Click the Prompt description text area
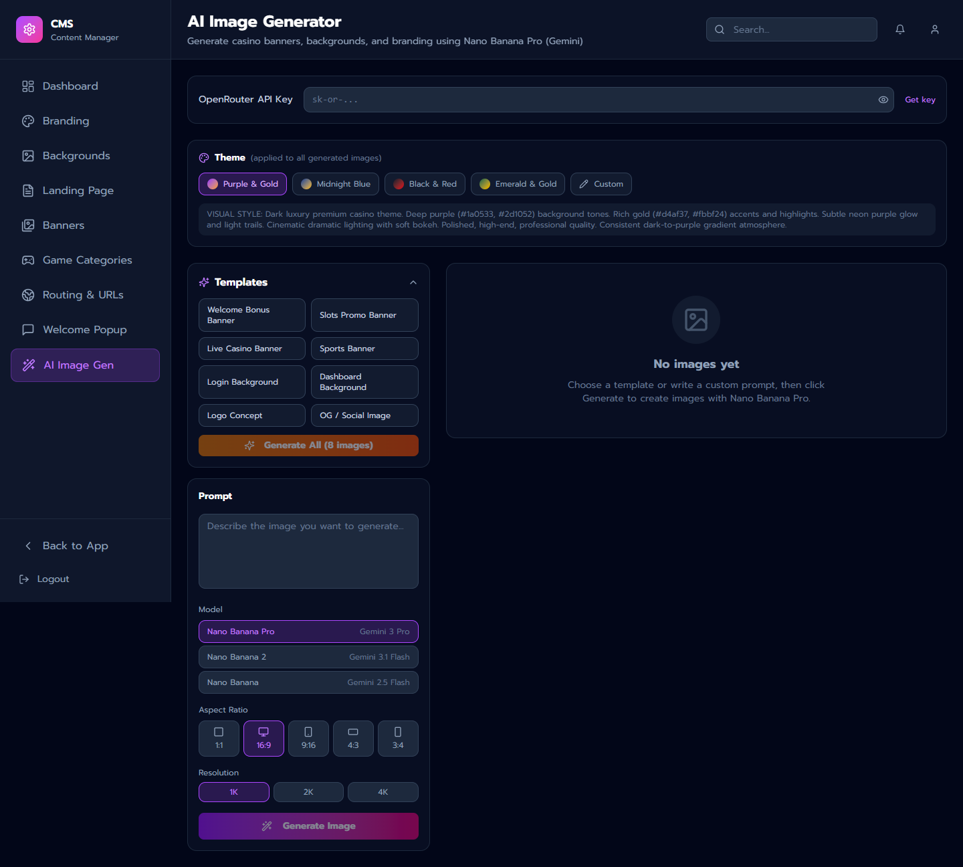Viewport: 963px width, 867px height. [x=308, y=551]
